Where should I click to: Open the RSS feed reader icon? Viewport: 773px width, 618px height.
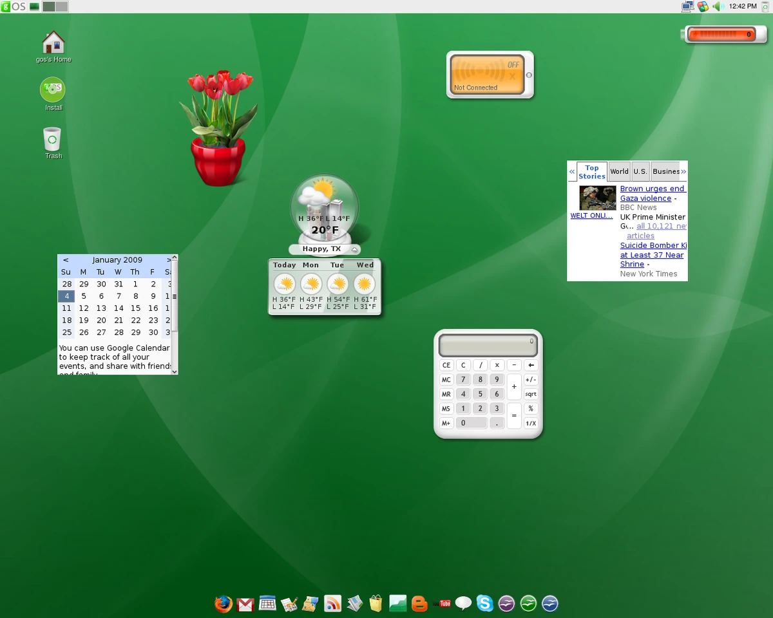332,604
